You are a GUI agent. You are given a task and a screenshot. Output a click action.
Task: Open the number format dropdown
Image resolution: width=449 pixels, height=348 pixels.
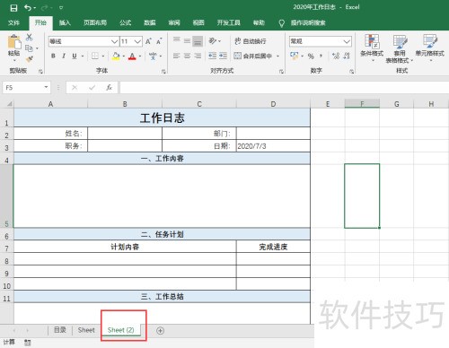click(x=347, y=41)
